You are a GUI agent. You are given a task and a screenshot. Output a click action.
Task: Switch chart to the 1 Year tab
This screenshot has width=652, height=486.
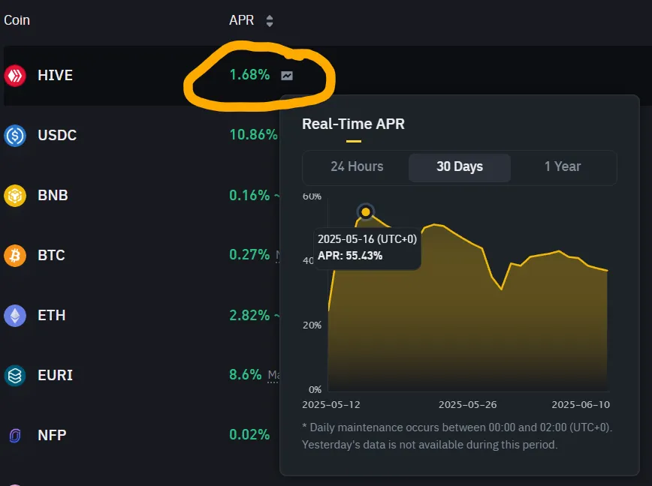(x=563, y=166)
